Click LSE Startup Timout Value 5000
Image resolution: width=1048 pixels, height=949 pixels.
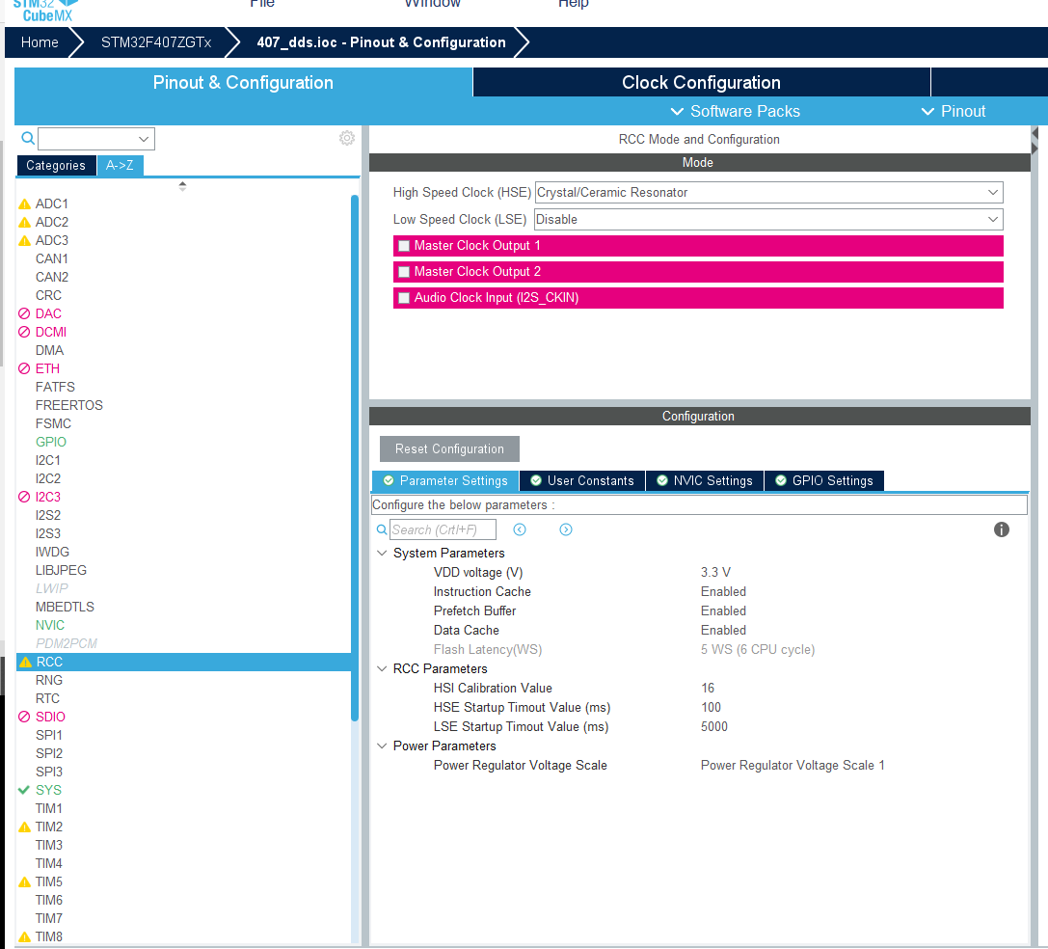click(x=713, y=727)
